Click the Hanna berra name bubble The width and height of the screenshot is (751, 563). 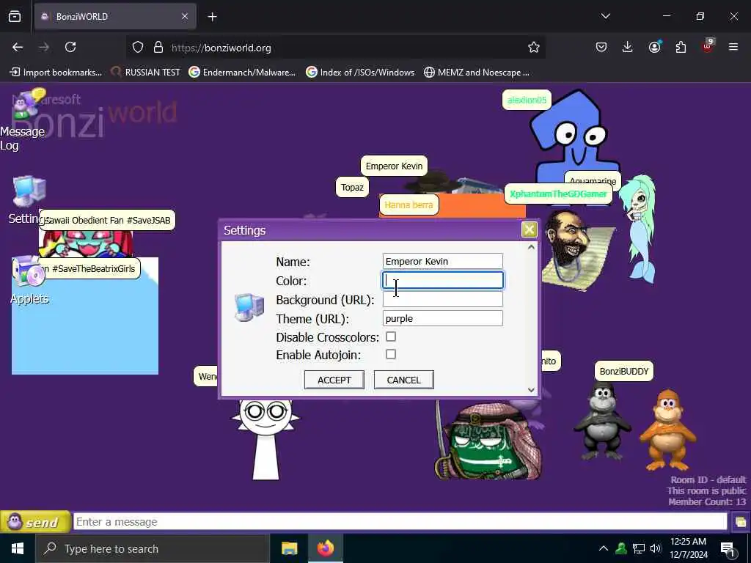pos(409,205)
